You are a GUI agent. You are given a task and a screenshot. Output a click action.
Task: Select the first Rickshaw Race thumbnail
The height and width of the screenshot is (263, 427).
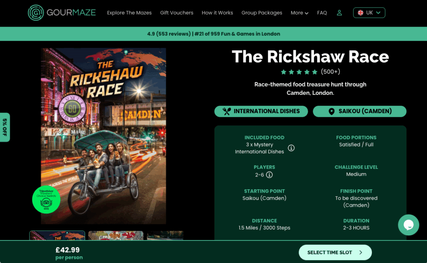57,236
